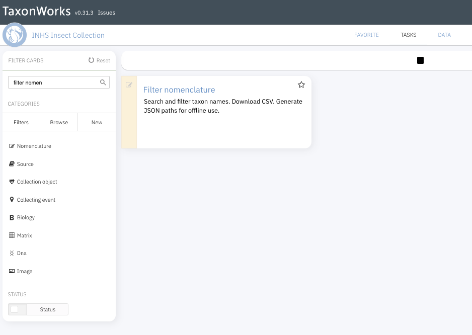Choose the Collecting event pin icon
The width and height of the screenshot is (472, 335).
point(12,200)
